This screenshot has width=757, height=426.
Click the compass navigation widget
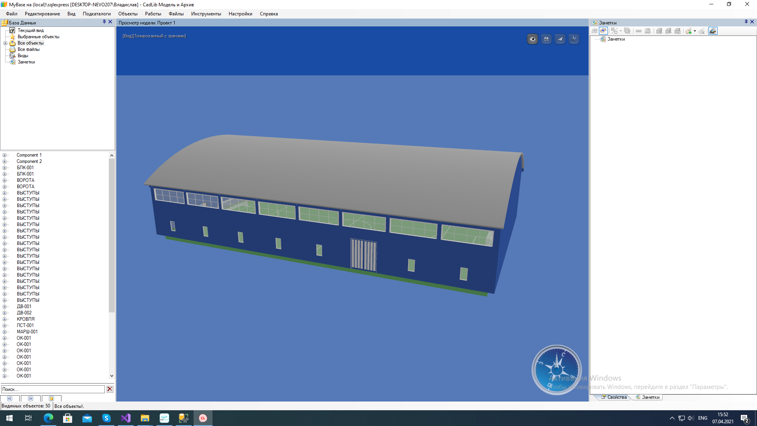[556, 370]
